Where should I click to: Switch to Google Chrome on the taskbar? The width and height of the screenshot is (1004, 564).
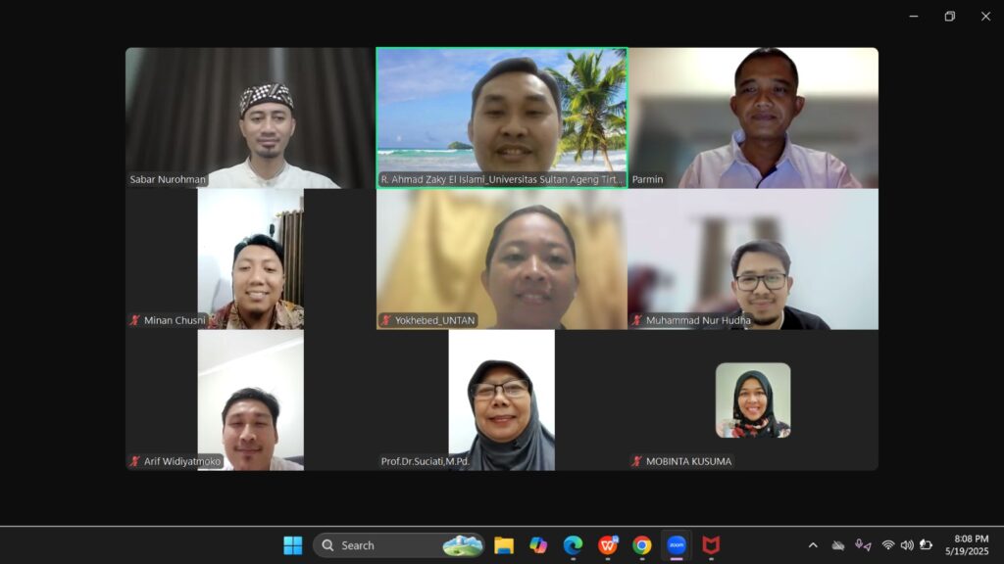(642, 545)
